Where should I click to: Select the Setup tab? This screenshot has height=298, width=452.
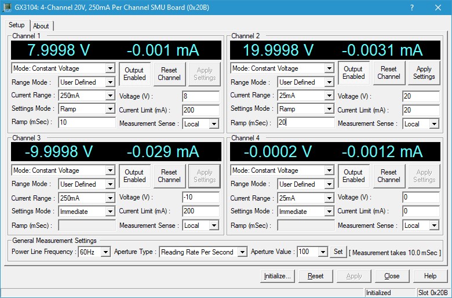pyautogui.click(x=17, y=26)
